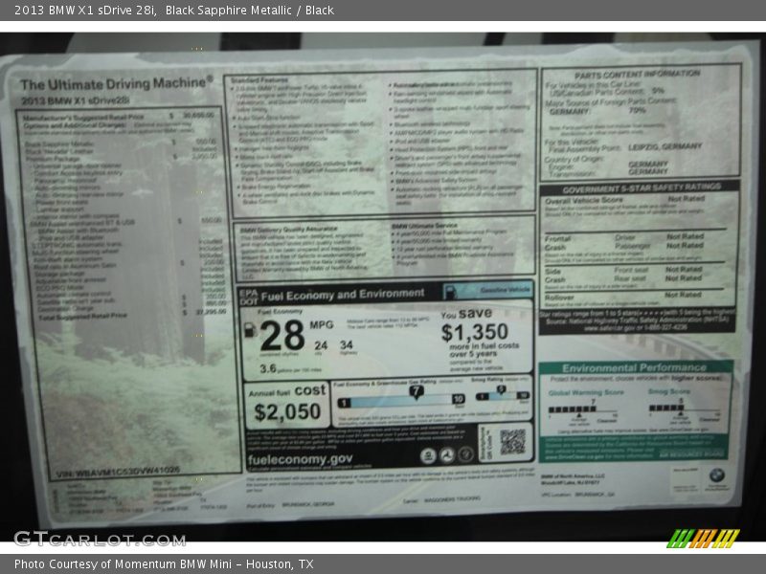This screenshot has width=766, height=574.
Task: Click the middle agency seal beside fueleconomy.gov
Action: [x=447, y=455]
